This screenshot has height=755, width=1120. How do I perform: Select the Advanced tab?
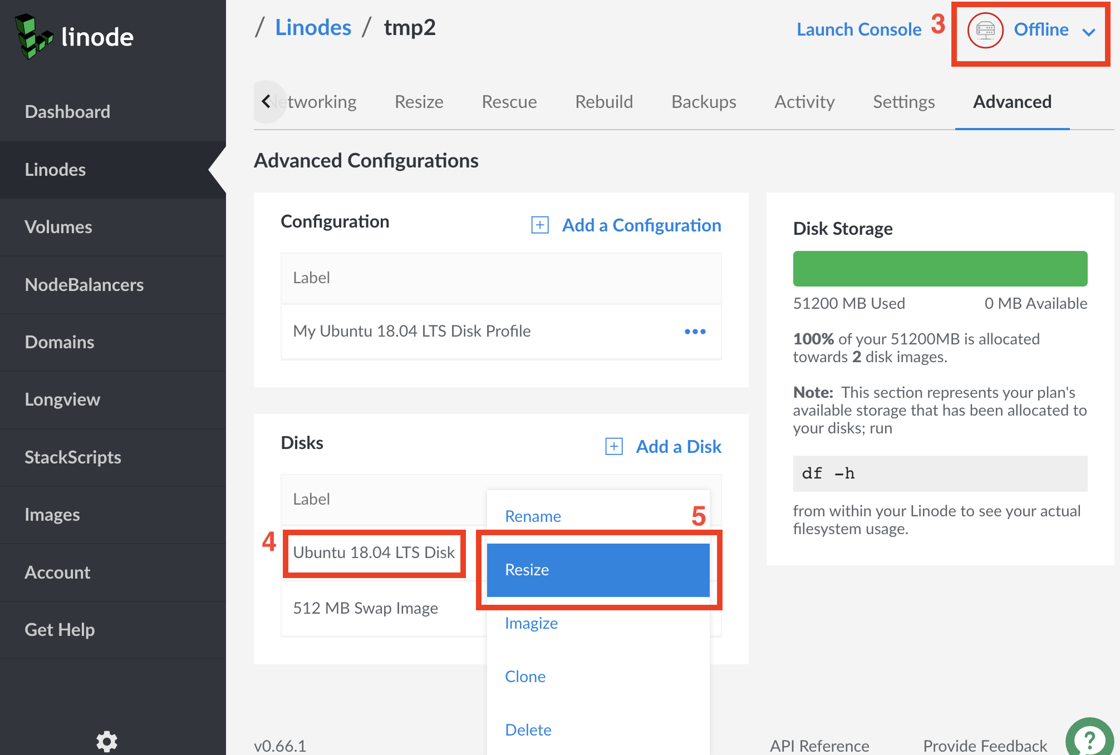(1012, 102)
